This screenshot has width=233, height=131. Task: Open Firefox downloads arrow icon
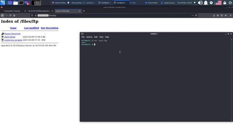click(x=214, y=15)
